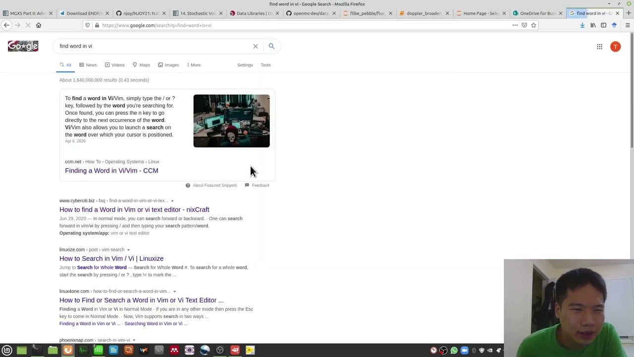Go to Firefox home page
Screen dimensions: 634x357
pyautogui.click(x=39, y=25)
